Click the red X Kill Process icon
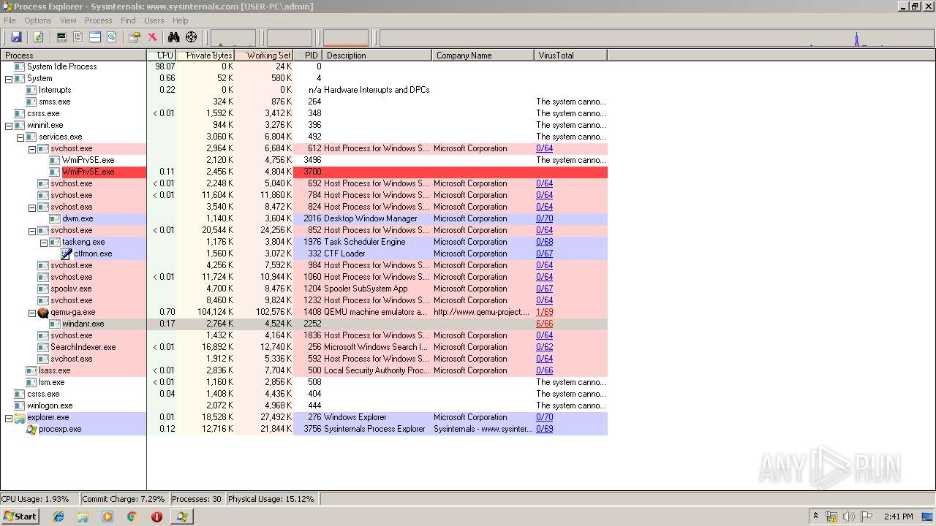Image resolution: width=936 pixels, height=526 pixels. coord(152,37)
